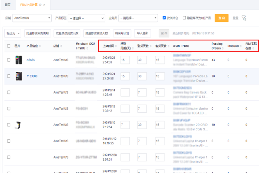Switch to the 首页 tab

tap(7, 5)
